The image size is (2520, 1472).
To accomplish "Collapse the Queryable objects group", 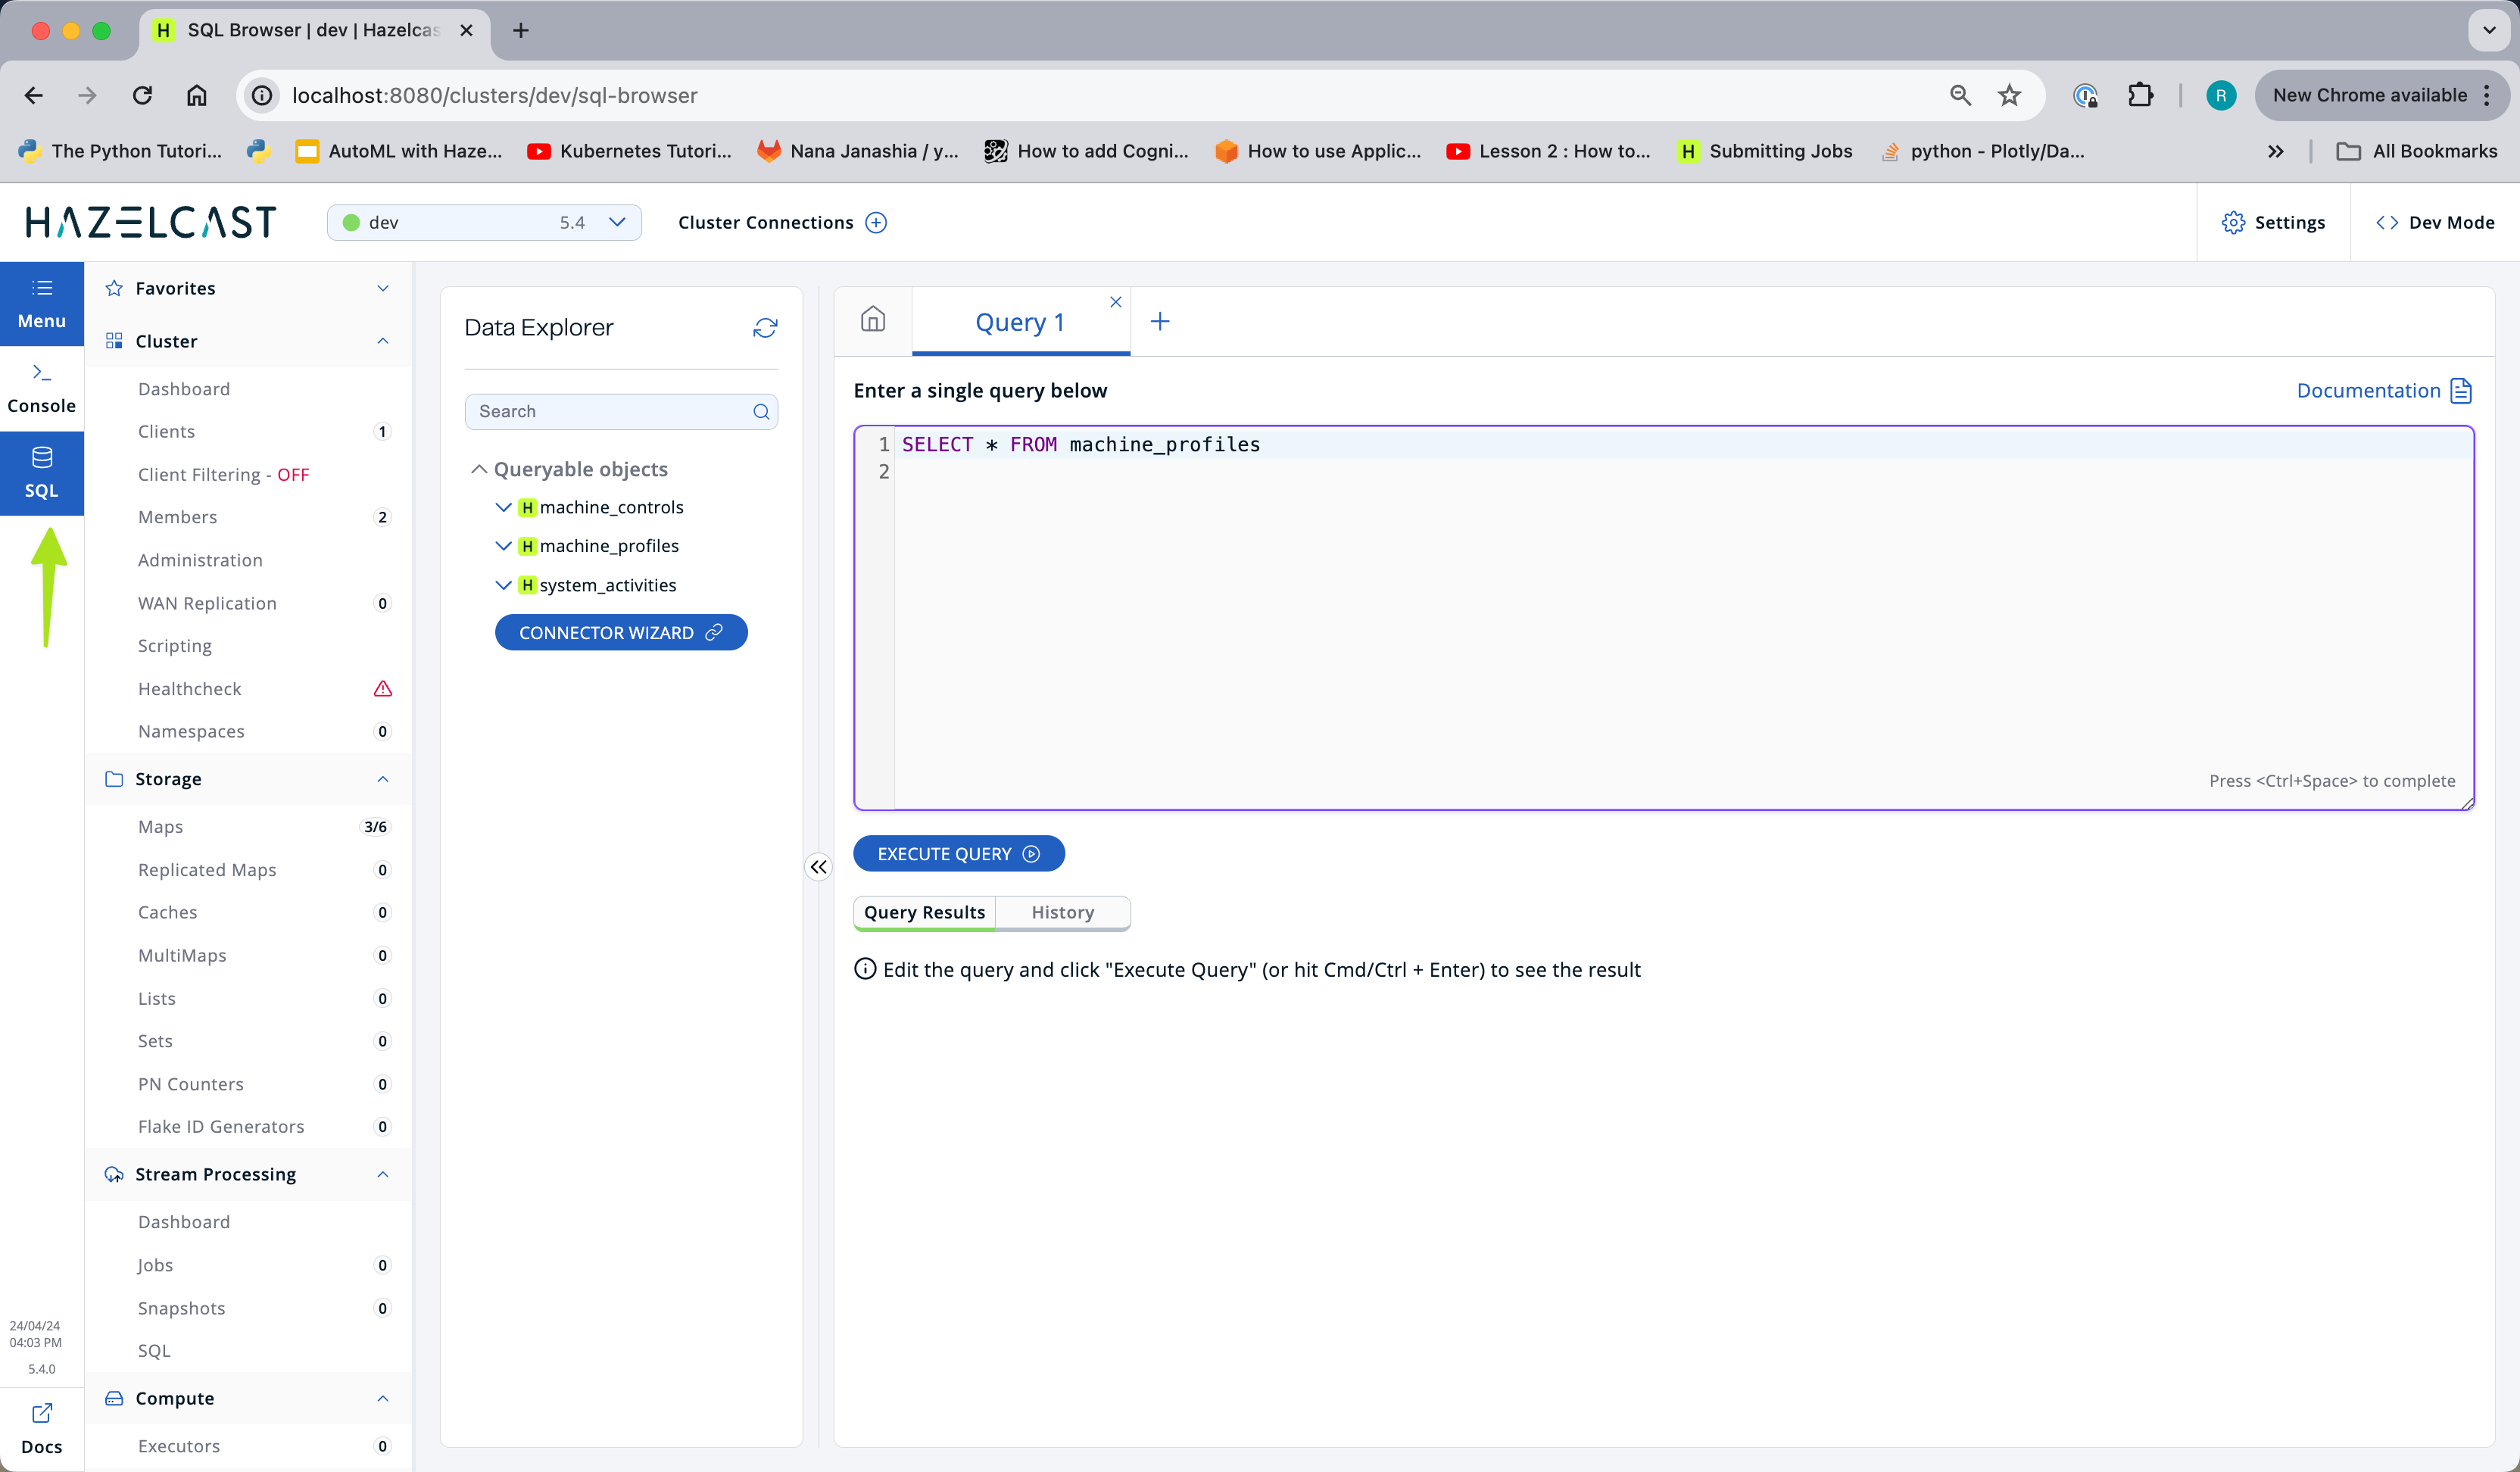I will click(x=479, y=469).
